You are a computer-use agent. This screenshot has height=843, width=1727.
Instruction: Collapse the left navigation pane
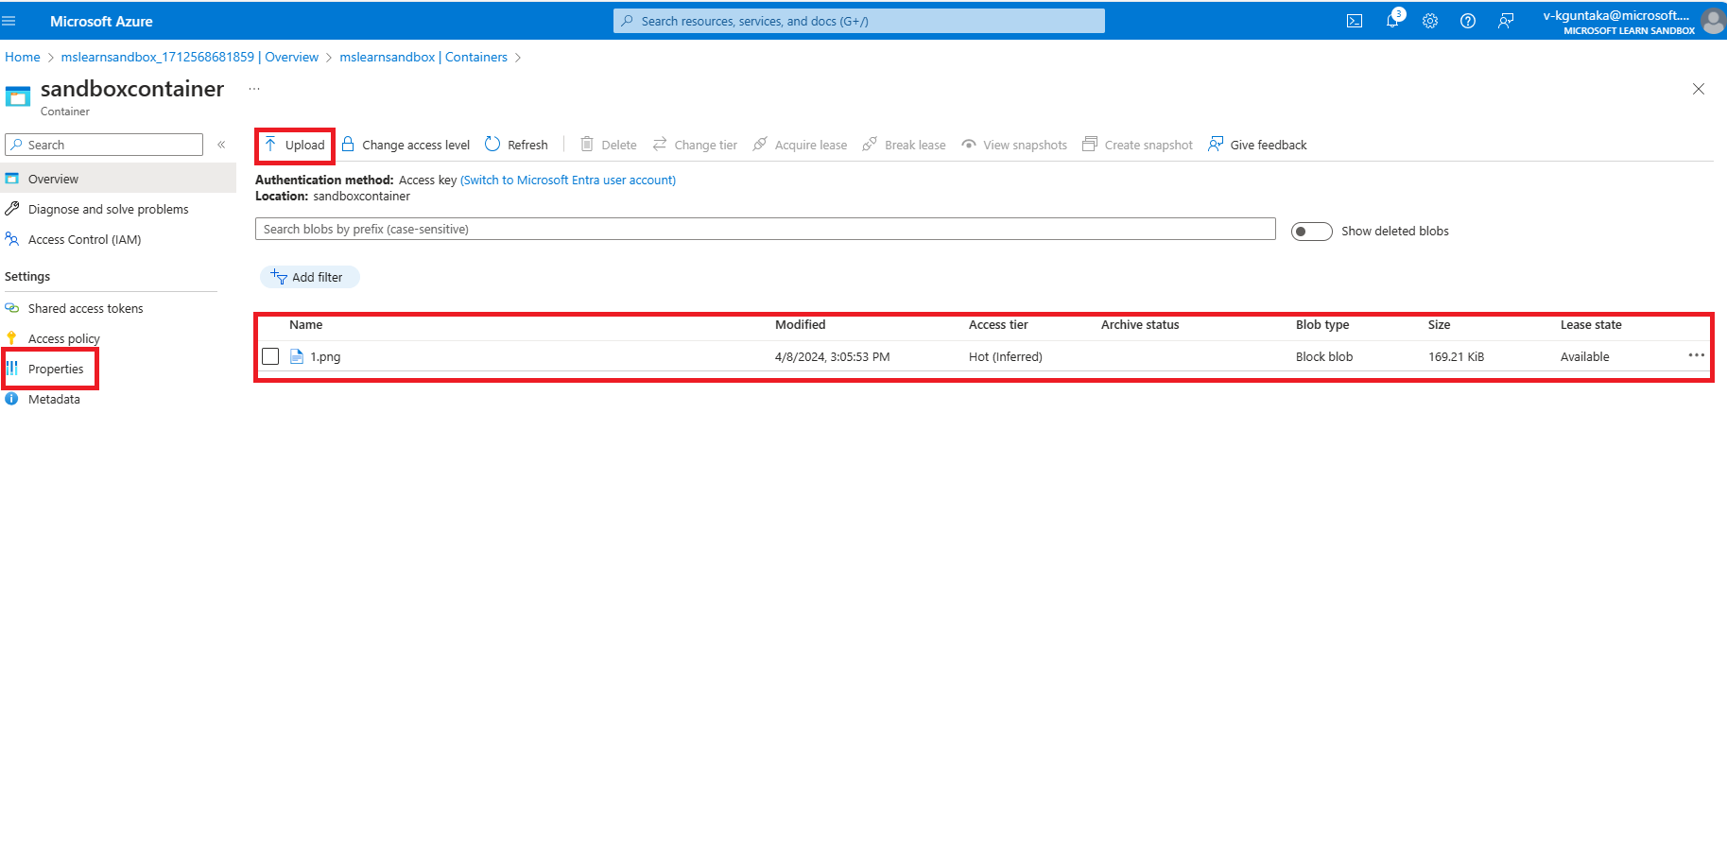pyautogui.click(x=221, y=145)
